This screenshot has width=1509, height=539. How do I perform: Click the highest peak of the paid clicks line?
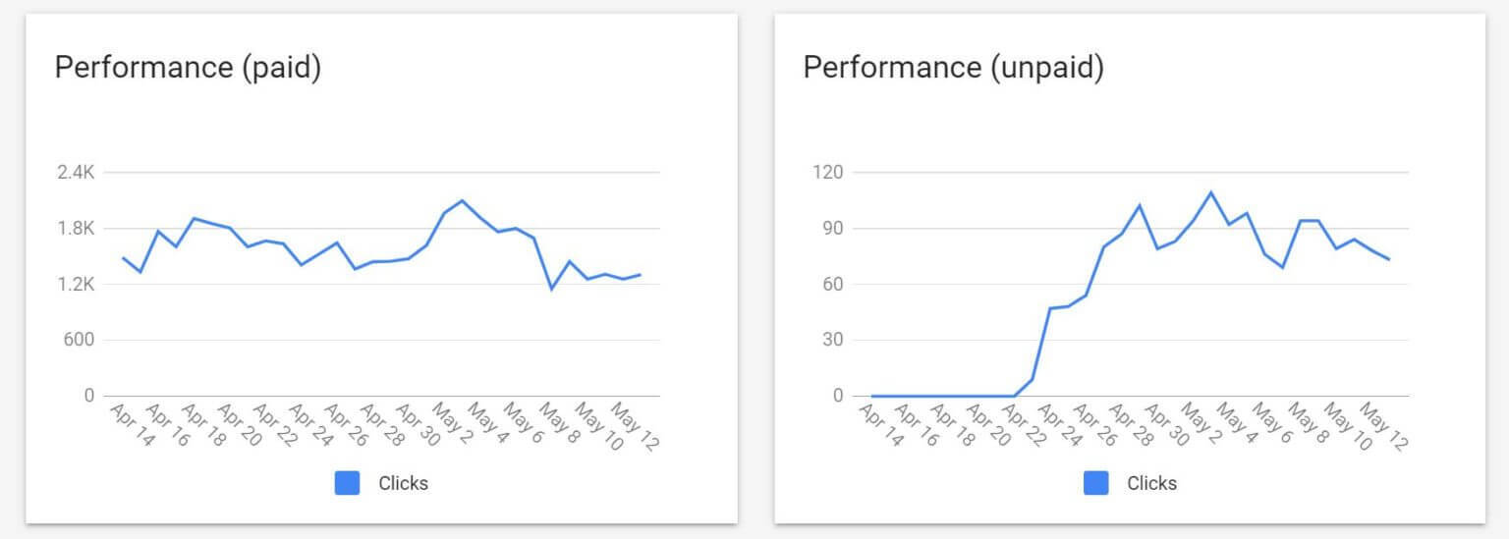click(x=462, y=200)
